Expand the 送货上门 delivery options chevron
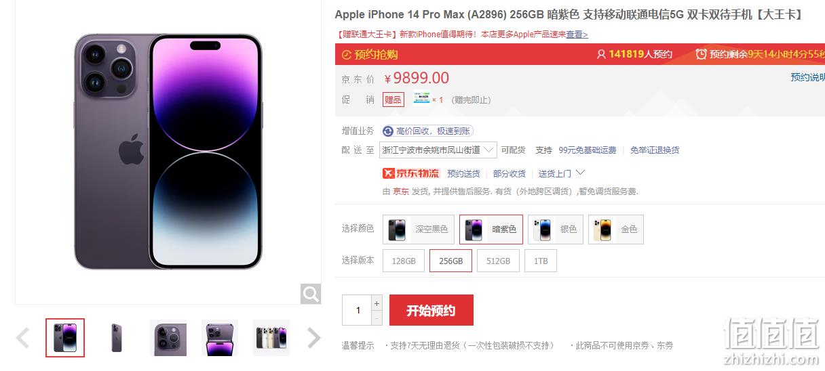 580,173
